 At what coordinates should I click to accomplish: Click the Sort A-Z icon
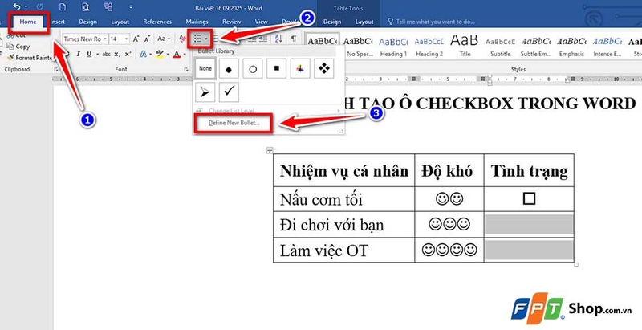(x=278, y=39)
